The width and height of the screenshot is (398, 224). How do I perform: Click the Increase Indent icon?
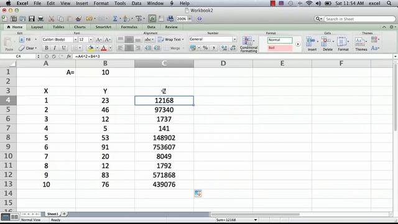(157, 48)
